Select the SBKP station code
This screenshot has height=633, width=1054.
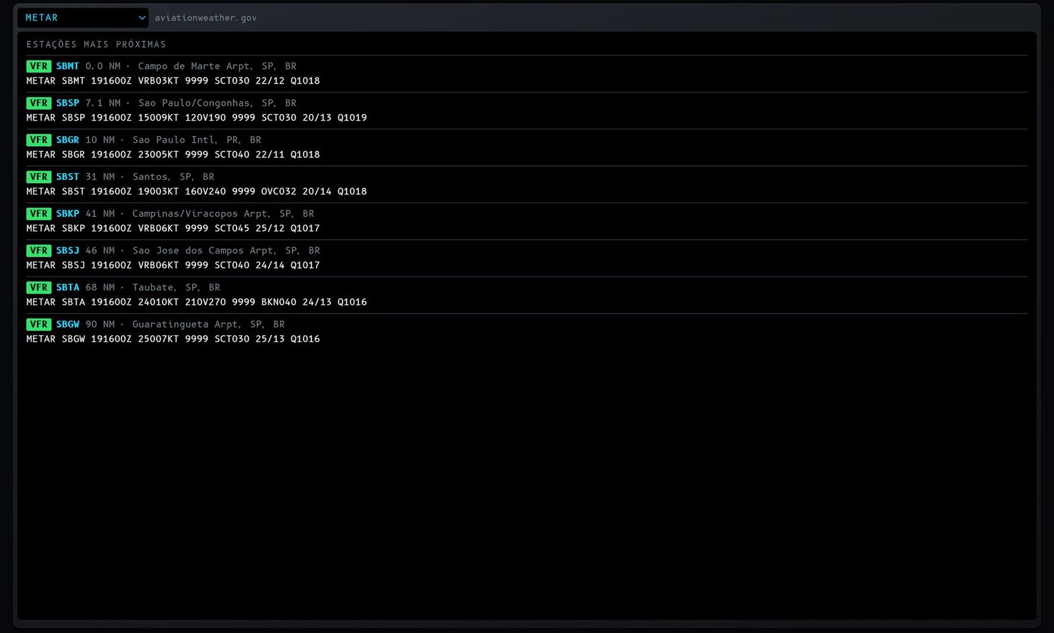[x=67, y=213]
